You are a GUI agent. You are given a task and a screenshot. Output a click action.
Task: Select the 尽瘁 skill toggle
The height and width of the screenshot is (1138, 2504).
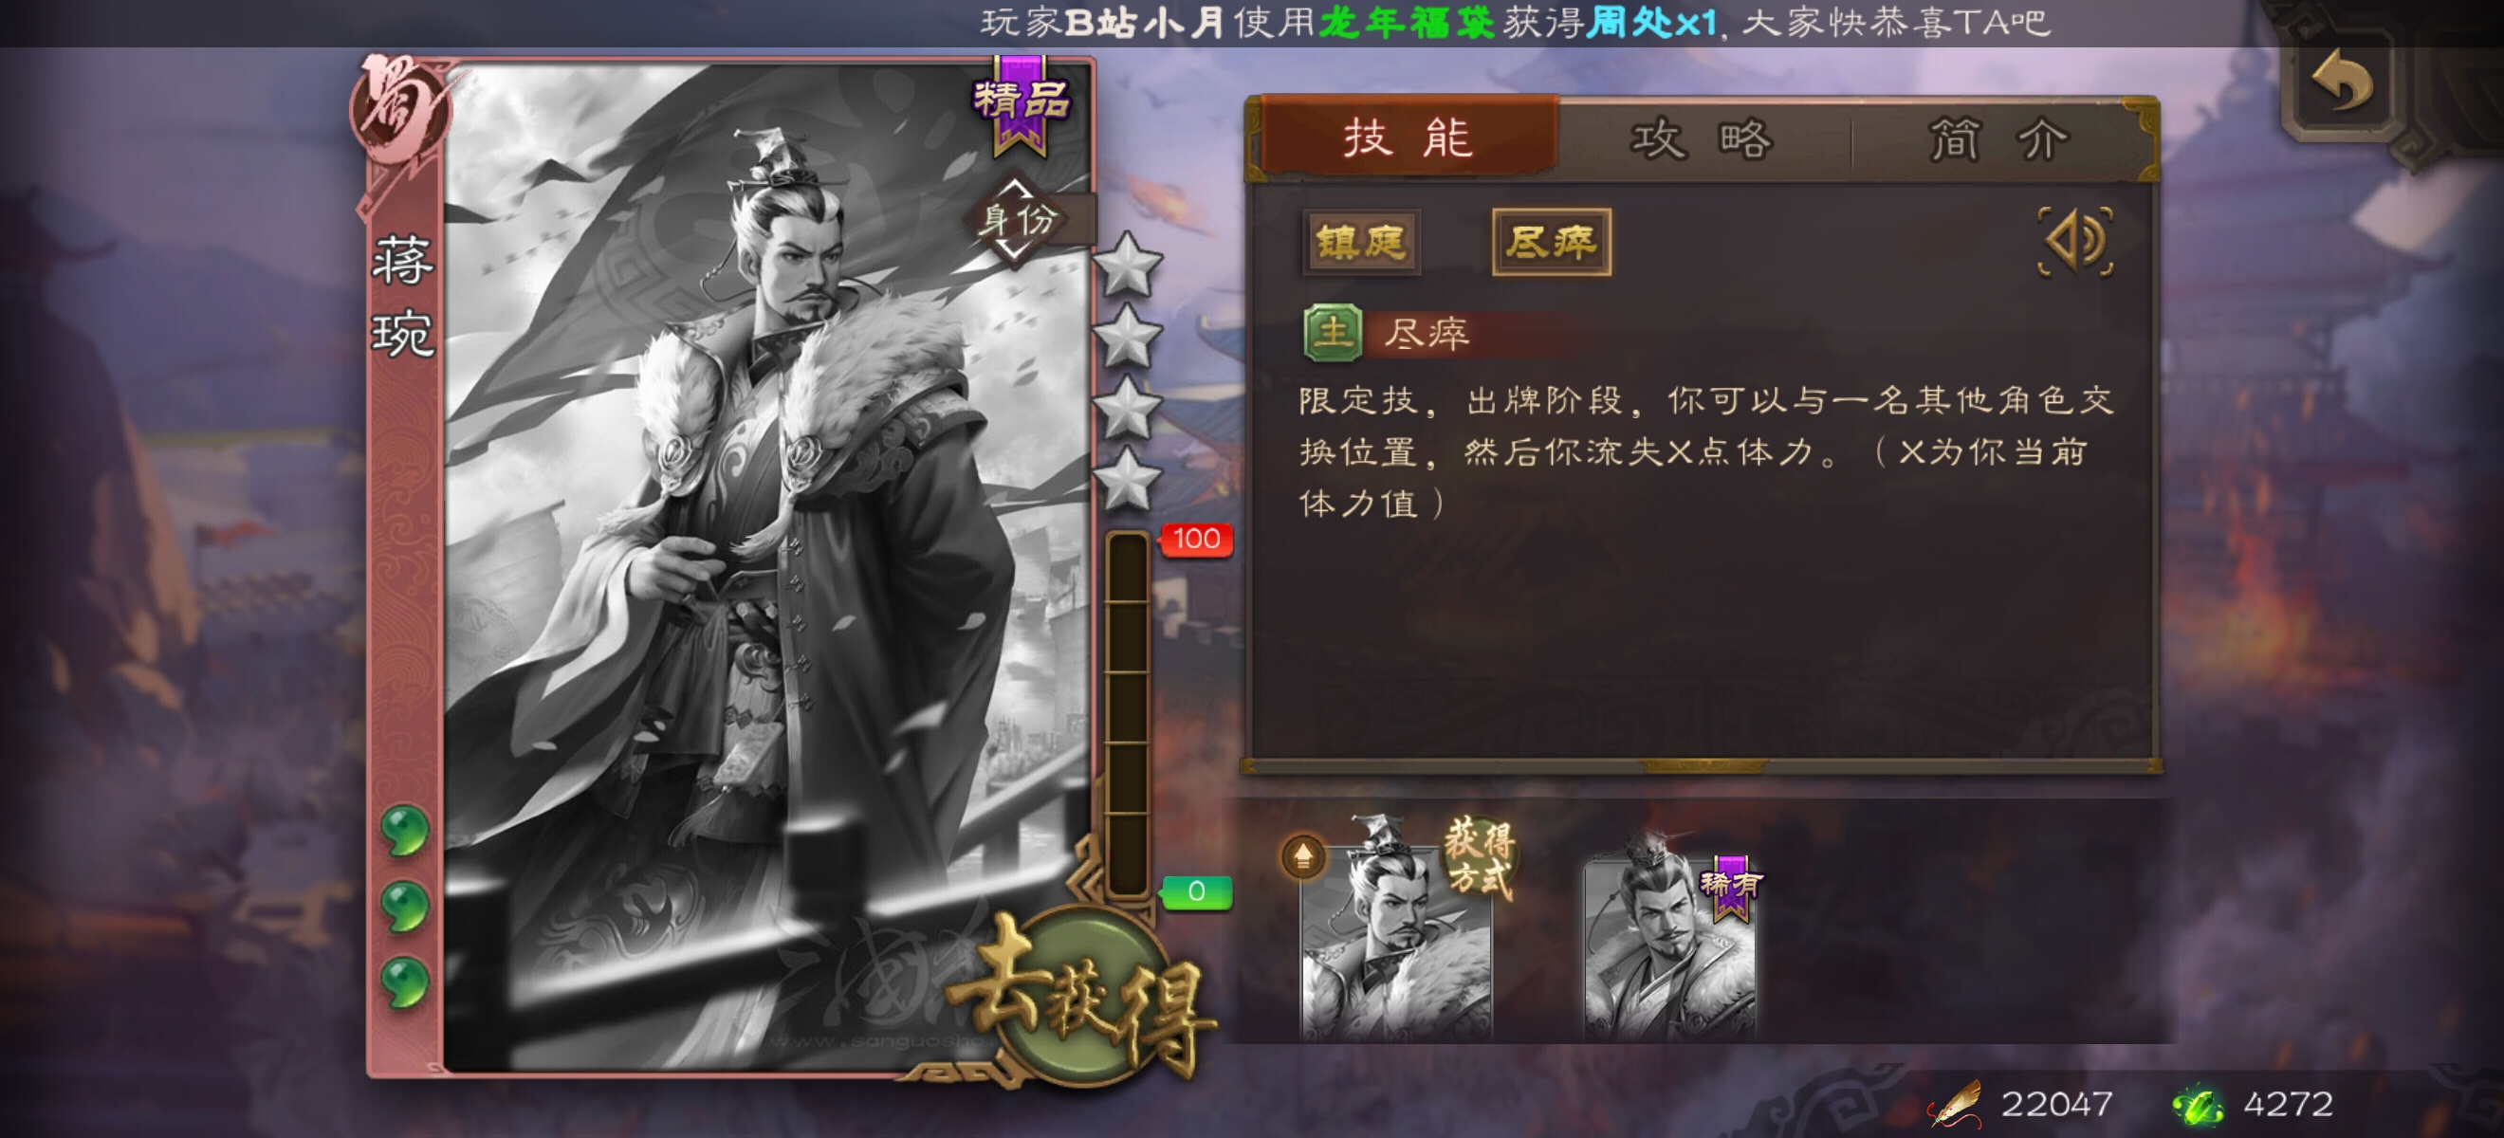[x=1551, y=241]
